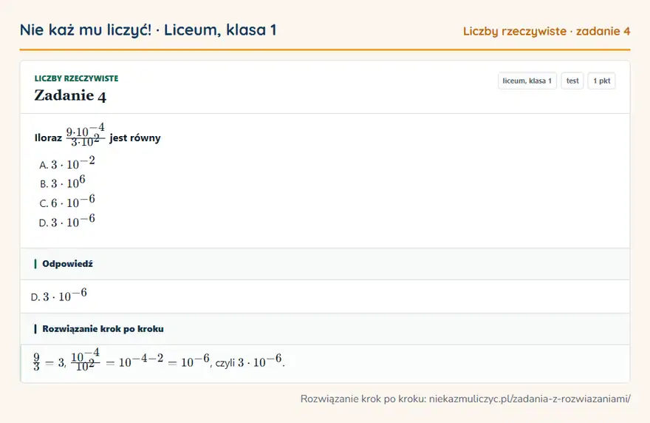The width and height of the screenshot is (650, 423).
Task: Click the orange divider under the header
Action: [325, 50]
